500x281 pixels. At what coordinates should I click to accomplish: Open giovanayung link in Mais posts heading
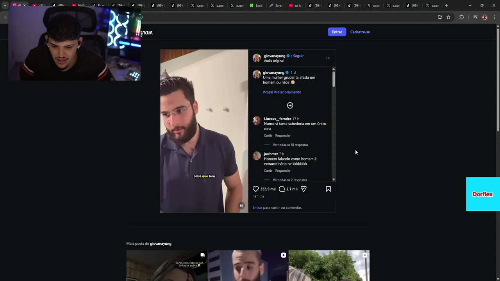pyautogui.click(x=161, y=244)
